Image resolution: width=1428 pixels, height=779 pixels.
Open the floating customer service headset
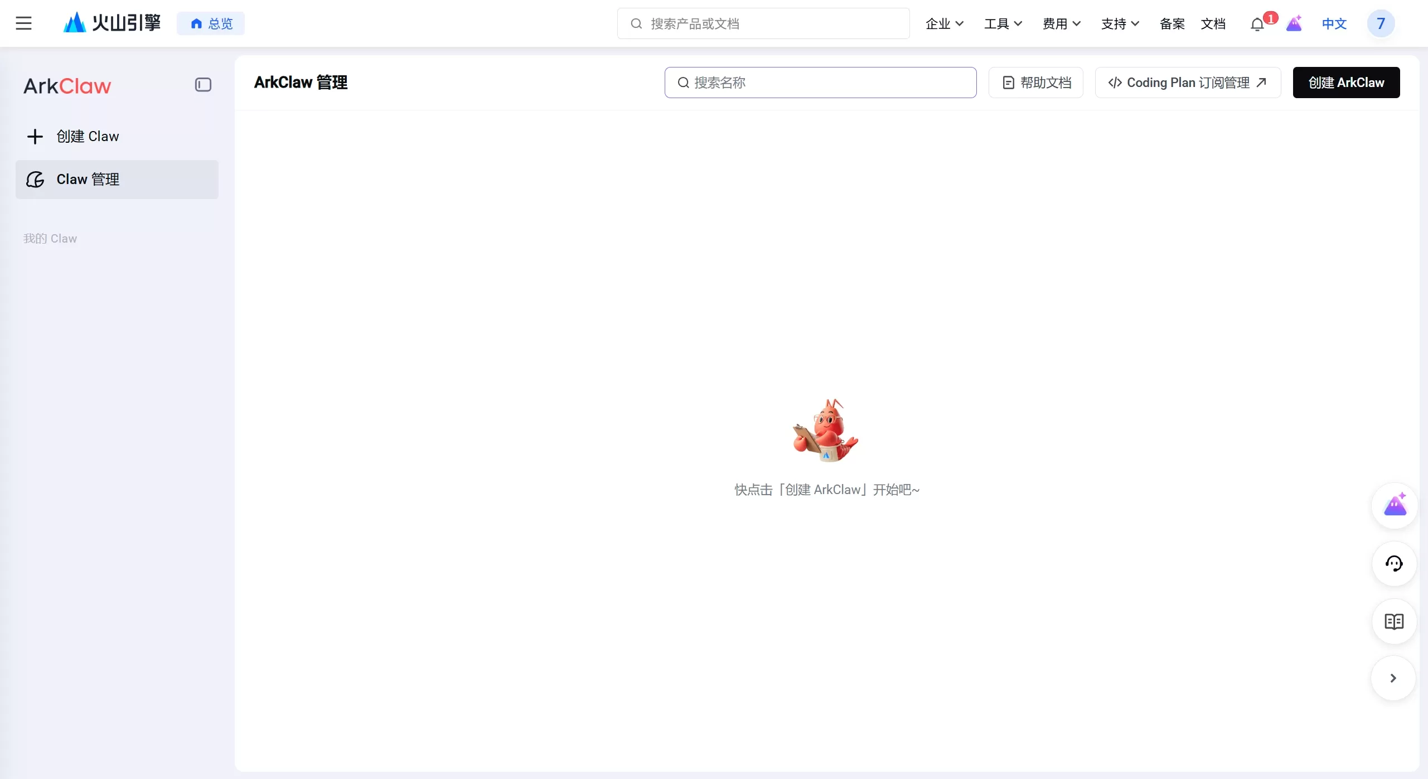pos(1395,564)
